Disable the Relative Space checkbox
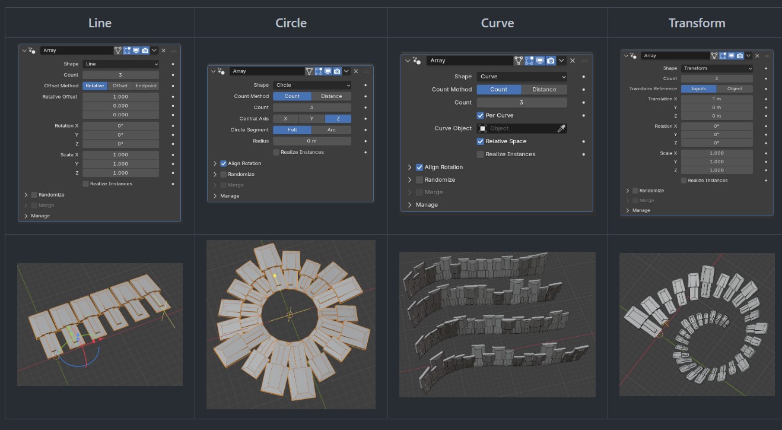 click(x=481, y=141)
